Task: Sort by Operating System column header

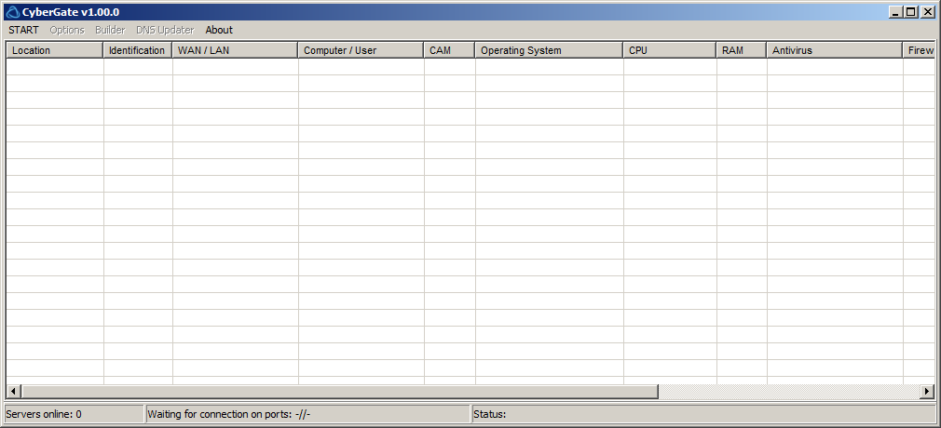Action: click(x=549, y=50)
